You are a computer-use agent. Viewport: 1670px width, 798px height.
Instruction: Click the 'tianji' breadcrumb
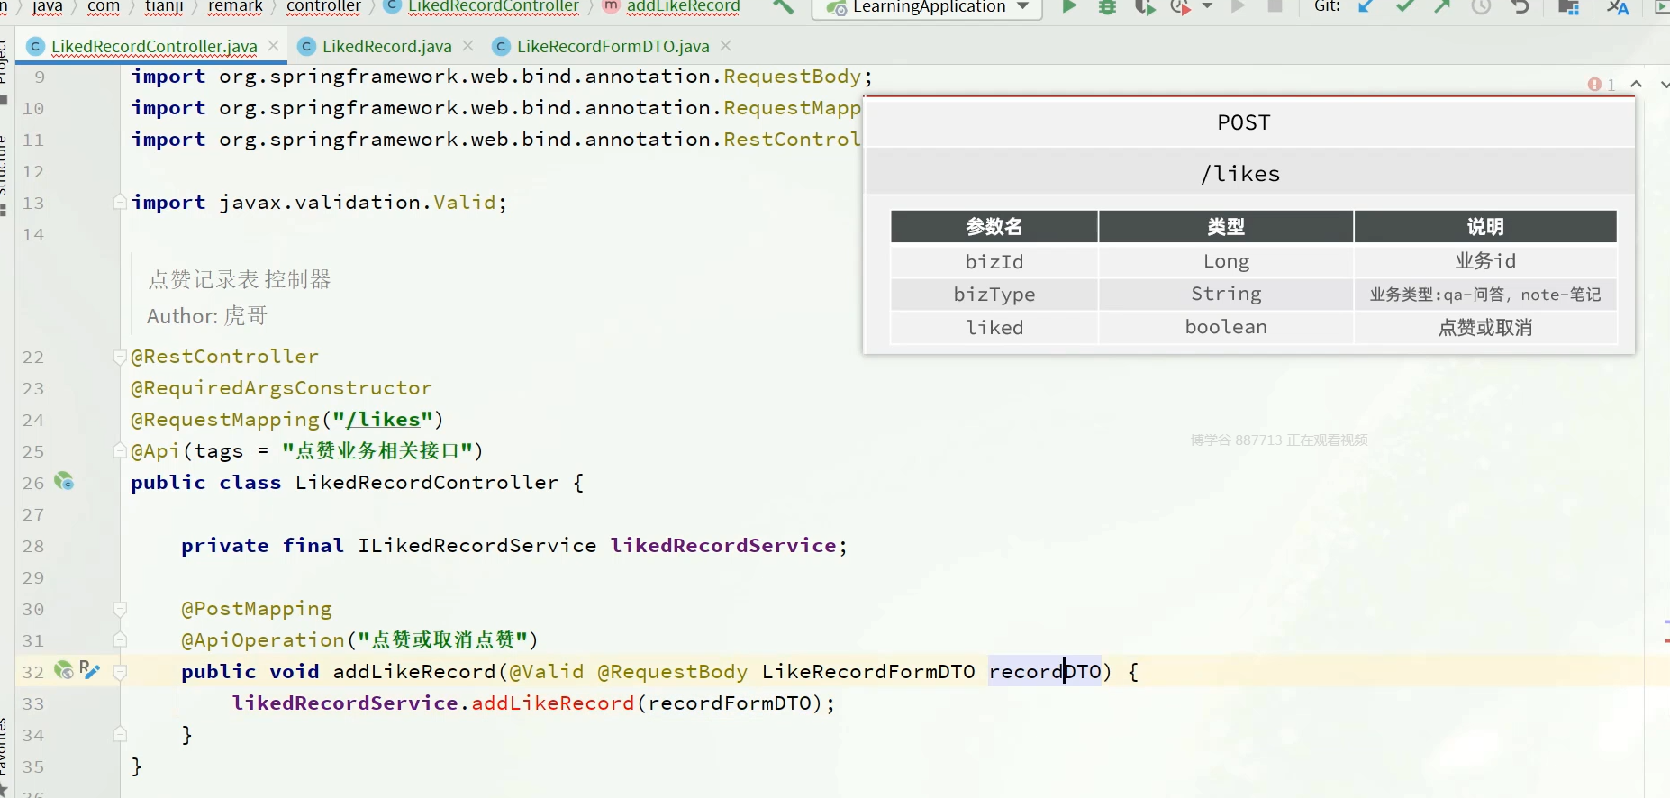tap(164, 7)
